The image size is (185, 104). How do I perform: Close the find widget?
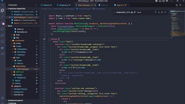pos(165,12)
